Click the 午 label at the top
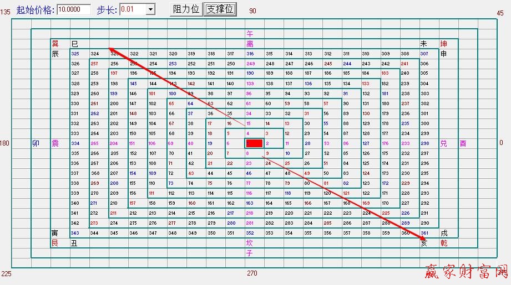Screen dimensions: 511x285 tap(250, 33)
